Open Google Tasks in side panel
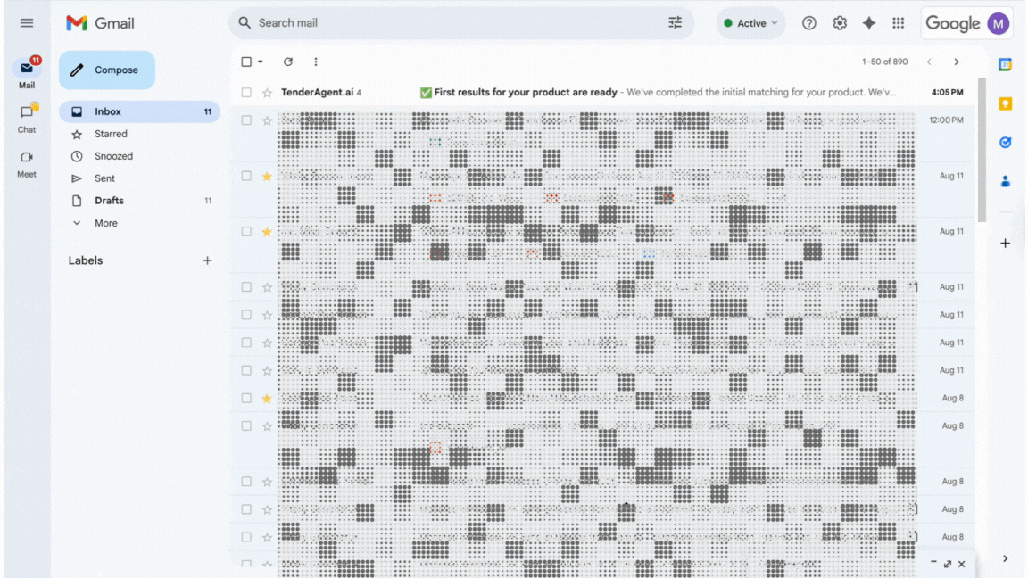 (x=1005, y=143)
